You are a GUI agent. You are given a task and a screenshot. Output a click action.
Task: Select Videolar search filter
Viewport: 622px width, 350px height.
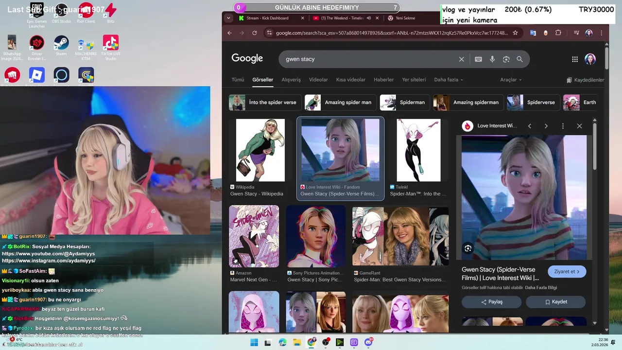(318, 80)
